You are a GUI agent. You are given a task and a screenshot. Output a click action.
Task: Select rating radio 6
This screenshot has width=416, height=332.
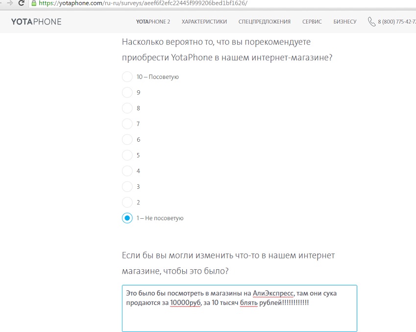[x=127, y=139]
